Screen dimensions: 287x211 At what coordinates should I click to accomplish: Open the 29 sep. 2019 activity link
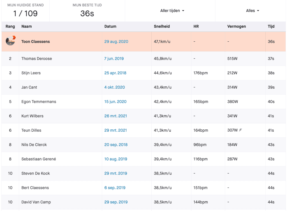[116, 202]
